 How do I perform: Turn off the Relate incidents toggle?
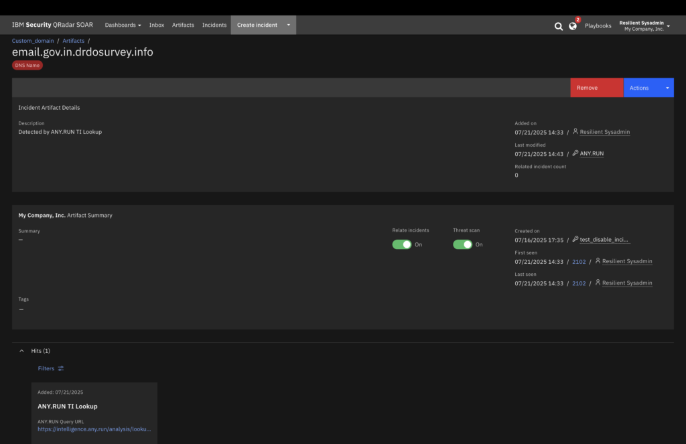[x=402, y=244]
